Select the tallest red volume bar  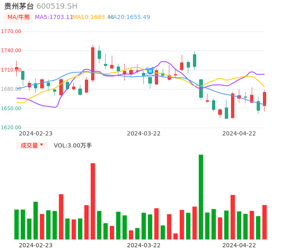coord(93,201)
